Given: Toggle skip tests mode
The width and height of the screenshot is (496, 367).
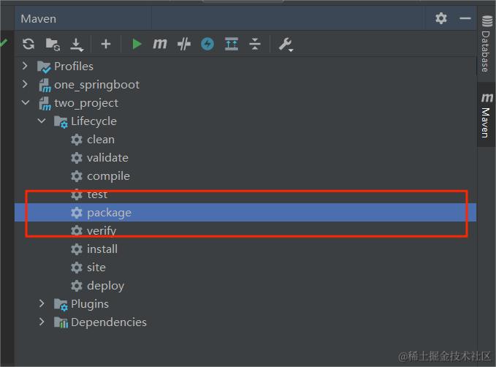Looking at the screenshot, I should point(184,44).
